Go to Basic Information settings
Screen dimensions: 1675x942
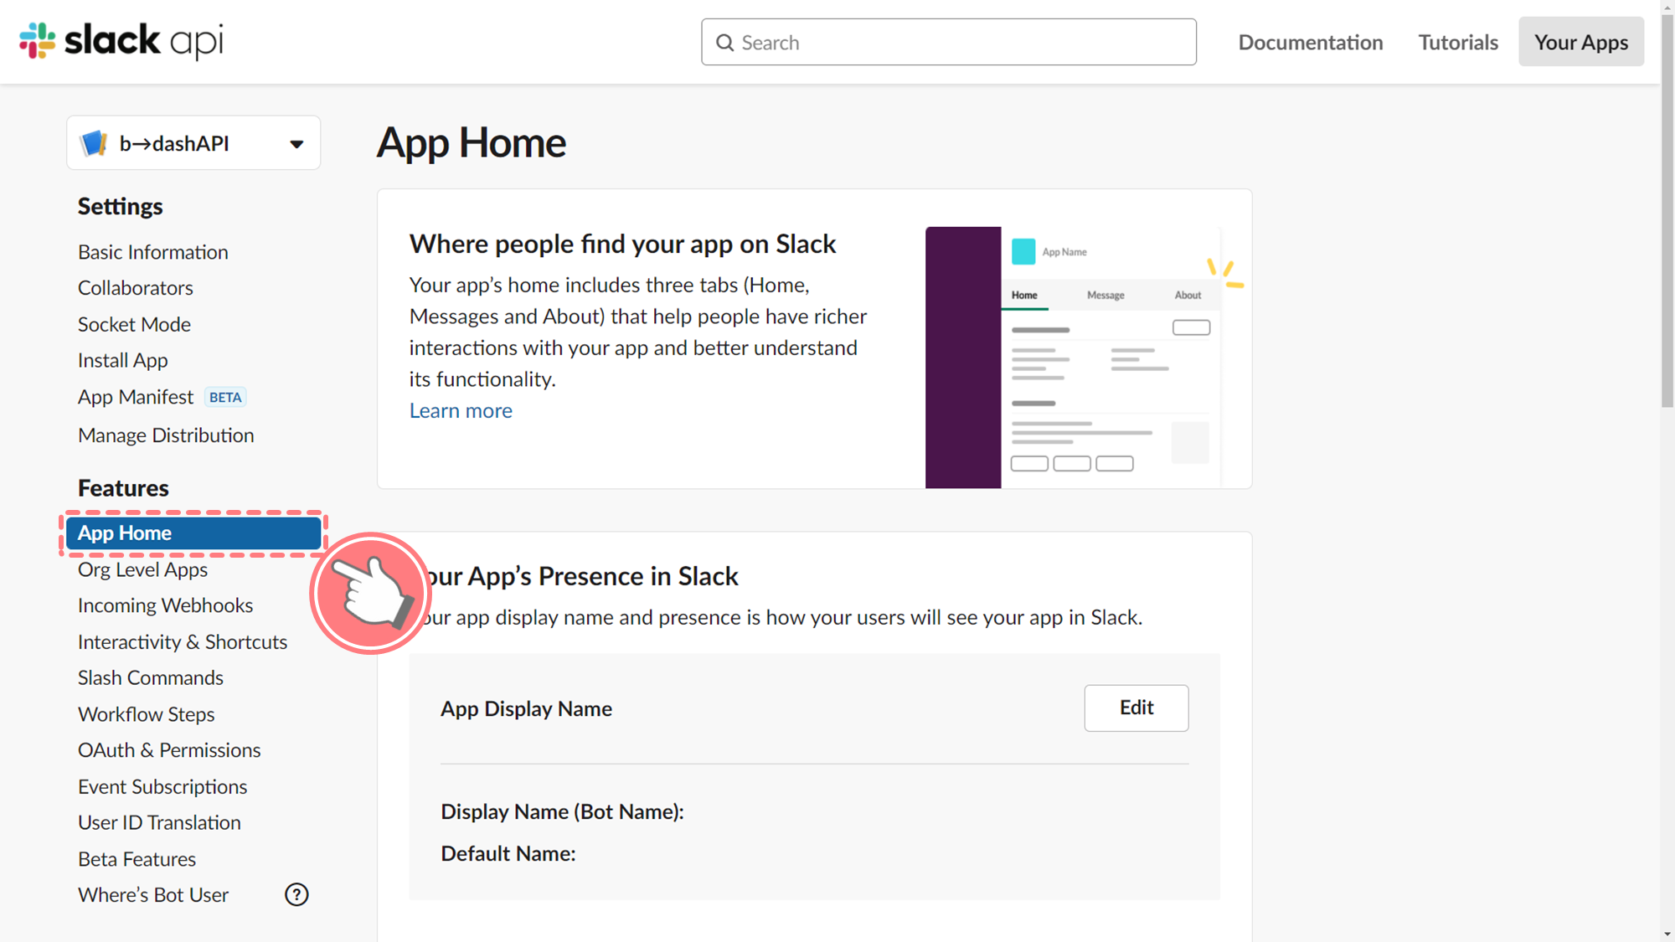153,252
